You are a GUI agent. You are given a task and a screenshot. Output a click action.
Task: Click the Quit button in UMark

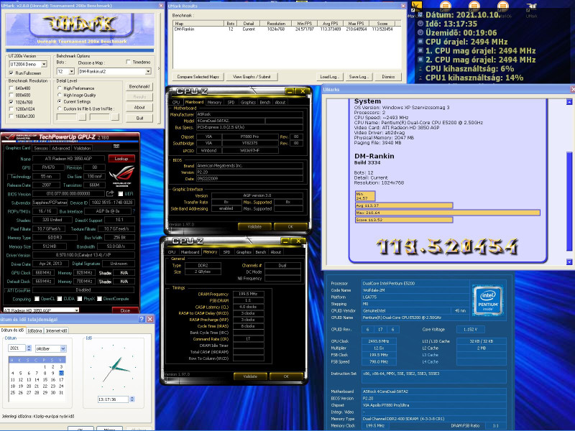coord(139,118)
